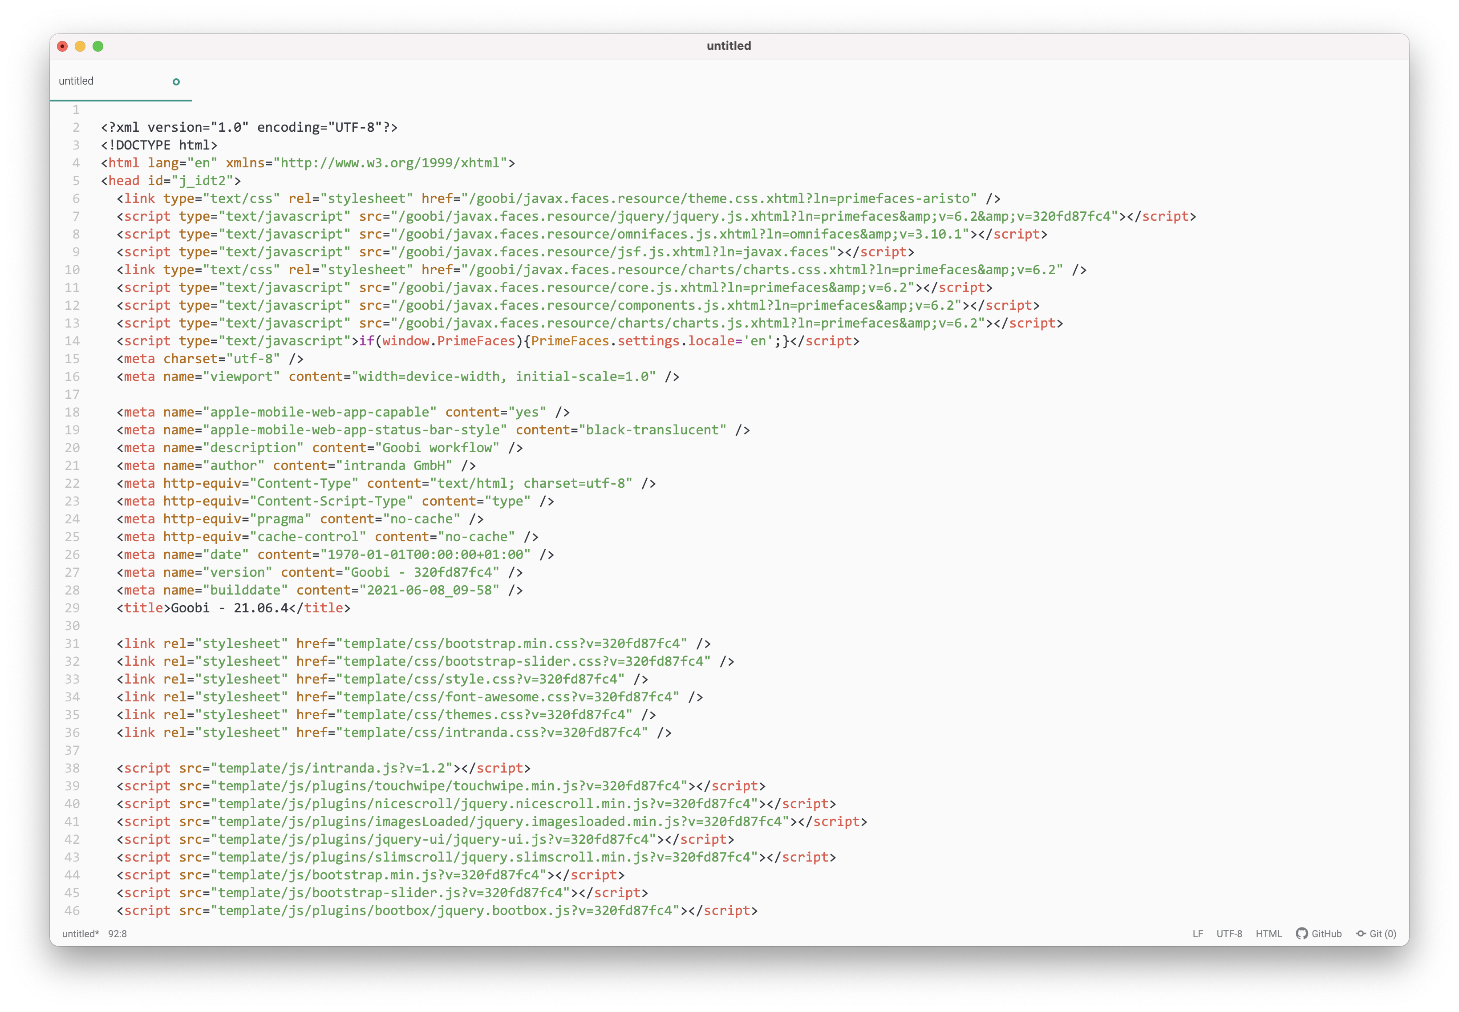Click the title text "Goobi - 21.06.4"

pos(230,608)
